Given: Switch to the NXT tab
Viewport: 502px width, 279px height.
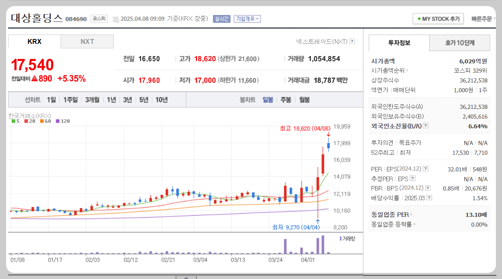Looking at the screenshot, I should coord(87,41).
